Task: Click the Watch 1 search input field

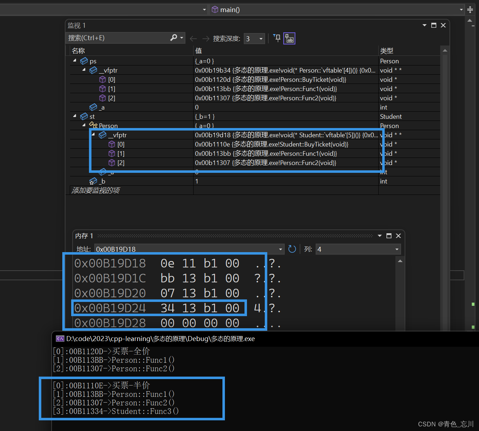Action: pos(117,38)
